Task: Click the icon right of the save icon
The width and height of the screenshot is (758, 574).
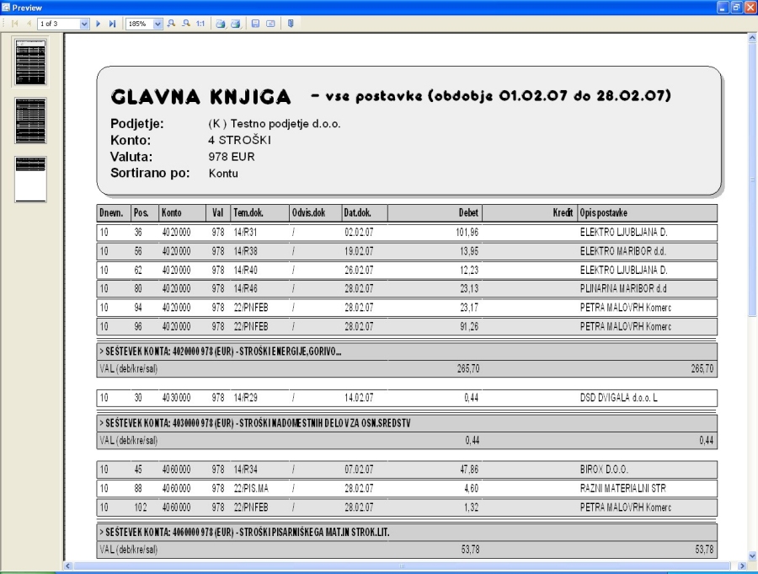Action: point(270,24)
